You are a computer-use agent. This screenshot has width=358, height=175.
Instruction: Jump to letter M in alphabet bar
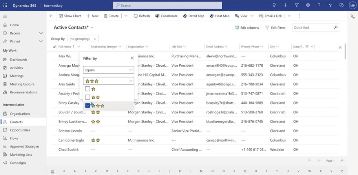201,171
